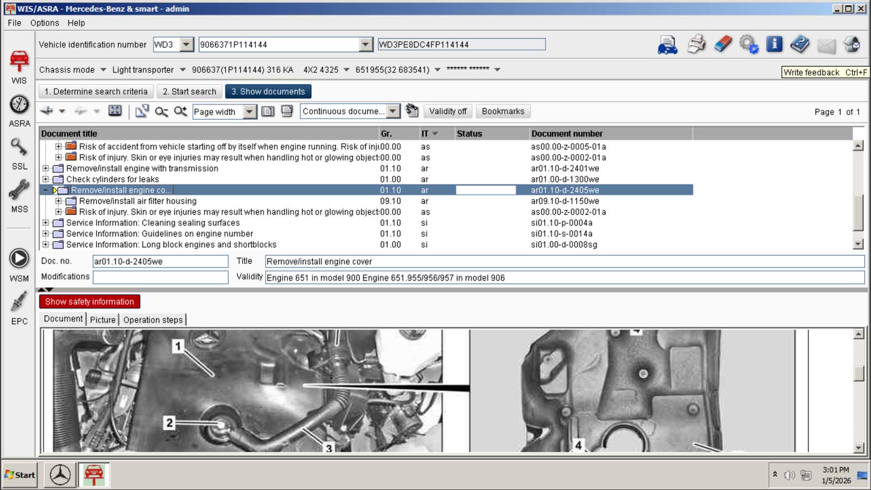The height and width of the screenshot is (490, 871).
Task: Click the zoom out magnifier icon
Action: (x=161, y=112)
